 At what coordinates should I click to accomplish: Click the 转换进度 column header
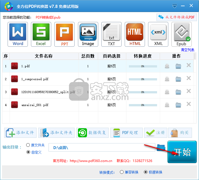click(x=143, y=56)
